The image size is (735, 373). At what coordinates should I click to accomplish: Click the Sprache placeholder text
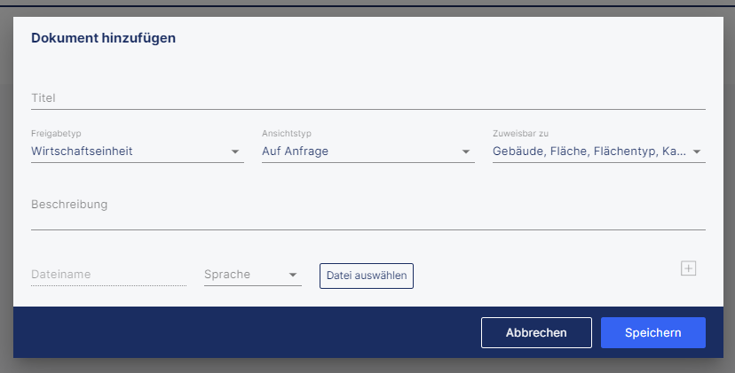(x=227, y=275)
